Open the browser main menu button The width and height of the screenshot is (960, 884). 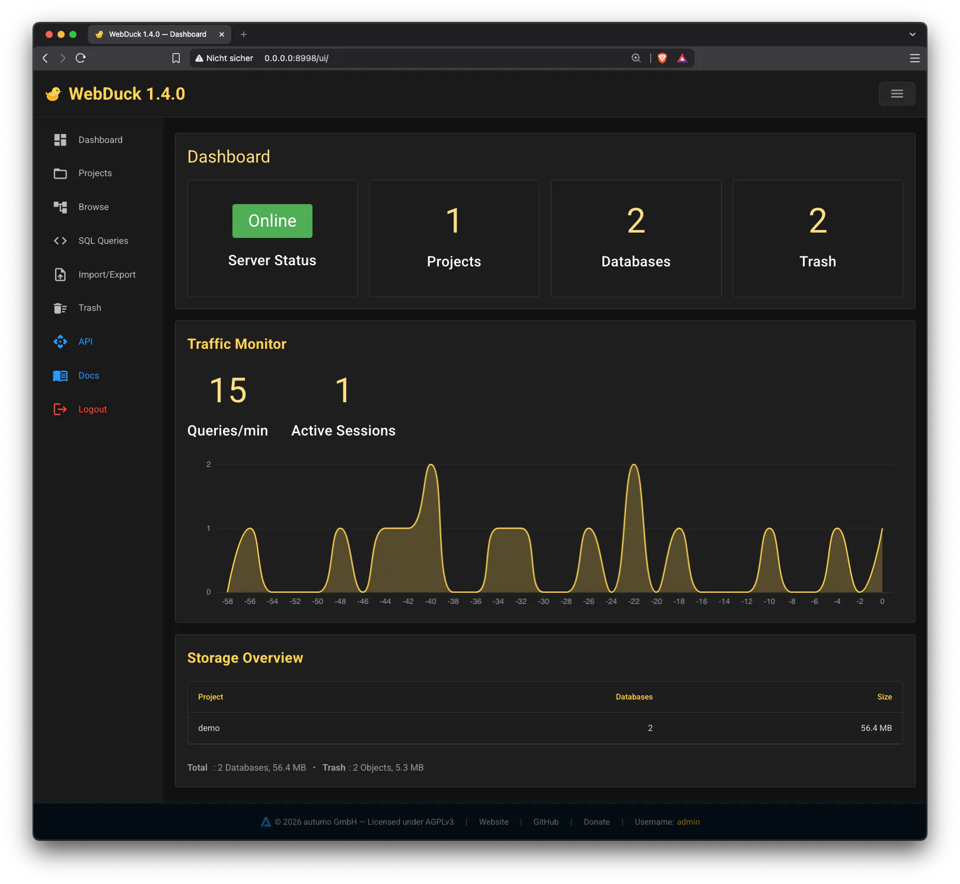(x=914, y=58)
